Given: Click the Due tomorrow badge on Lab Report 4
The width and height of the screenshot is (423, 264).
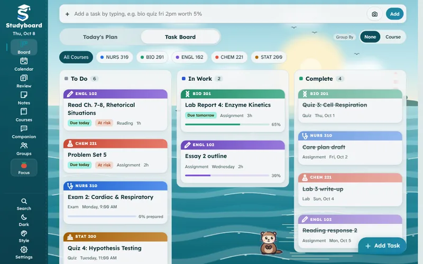Looking at the screenshot, I should tap(201, 115).
